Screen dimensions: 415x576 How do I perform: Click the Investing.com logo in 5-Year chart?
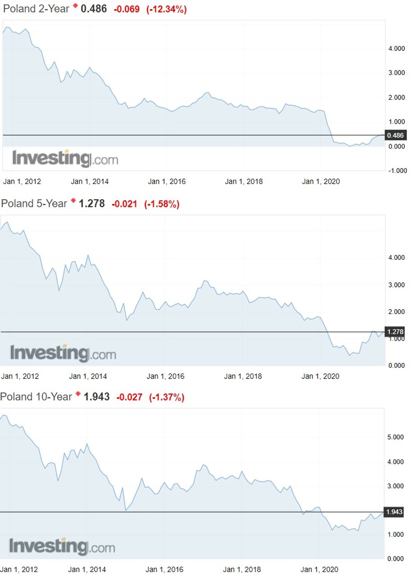[x=63, y=353]
